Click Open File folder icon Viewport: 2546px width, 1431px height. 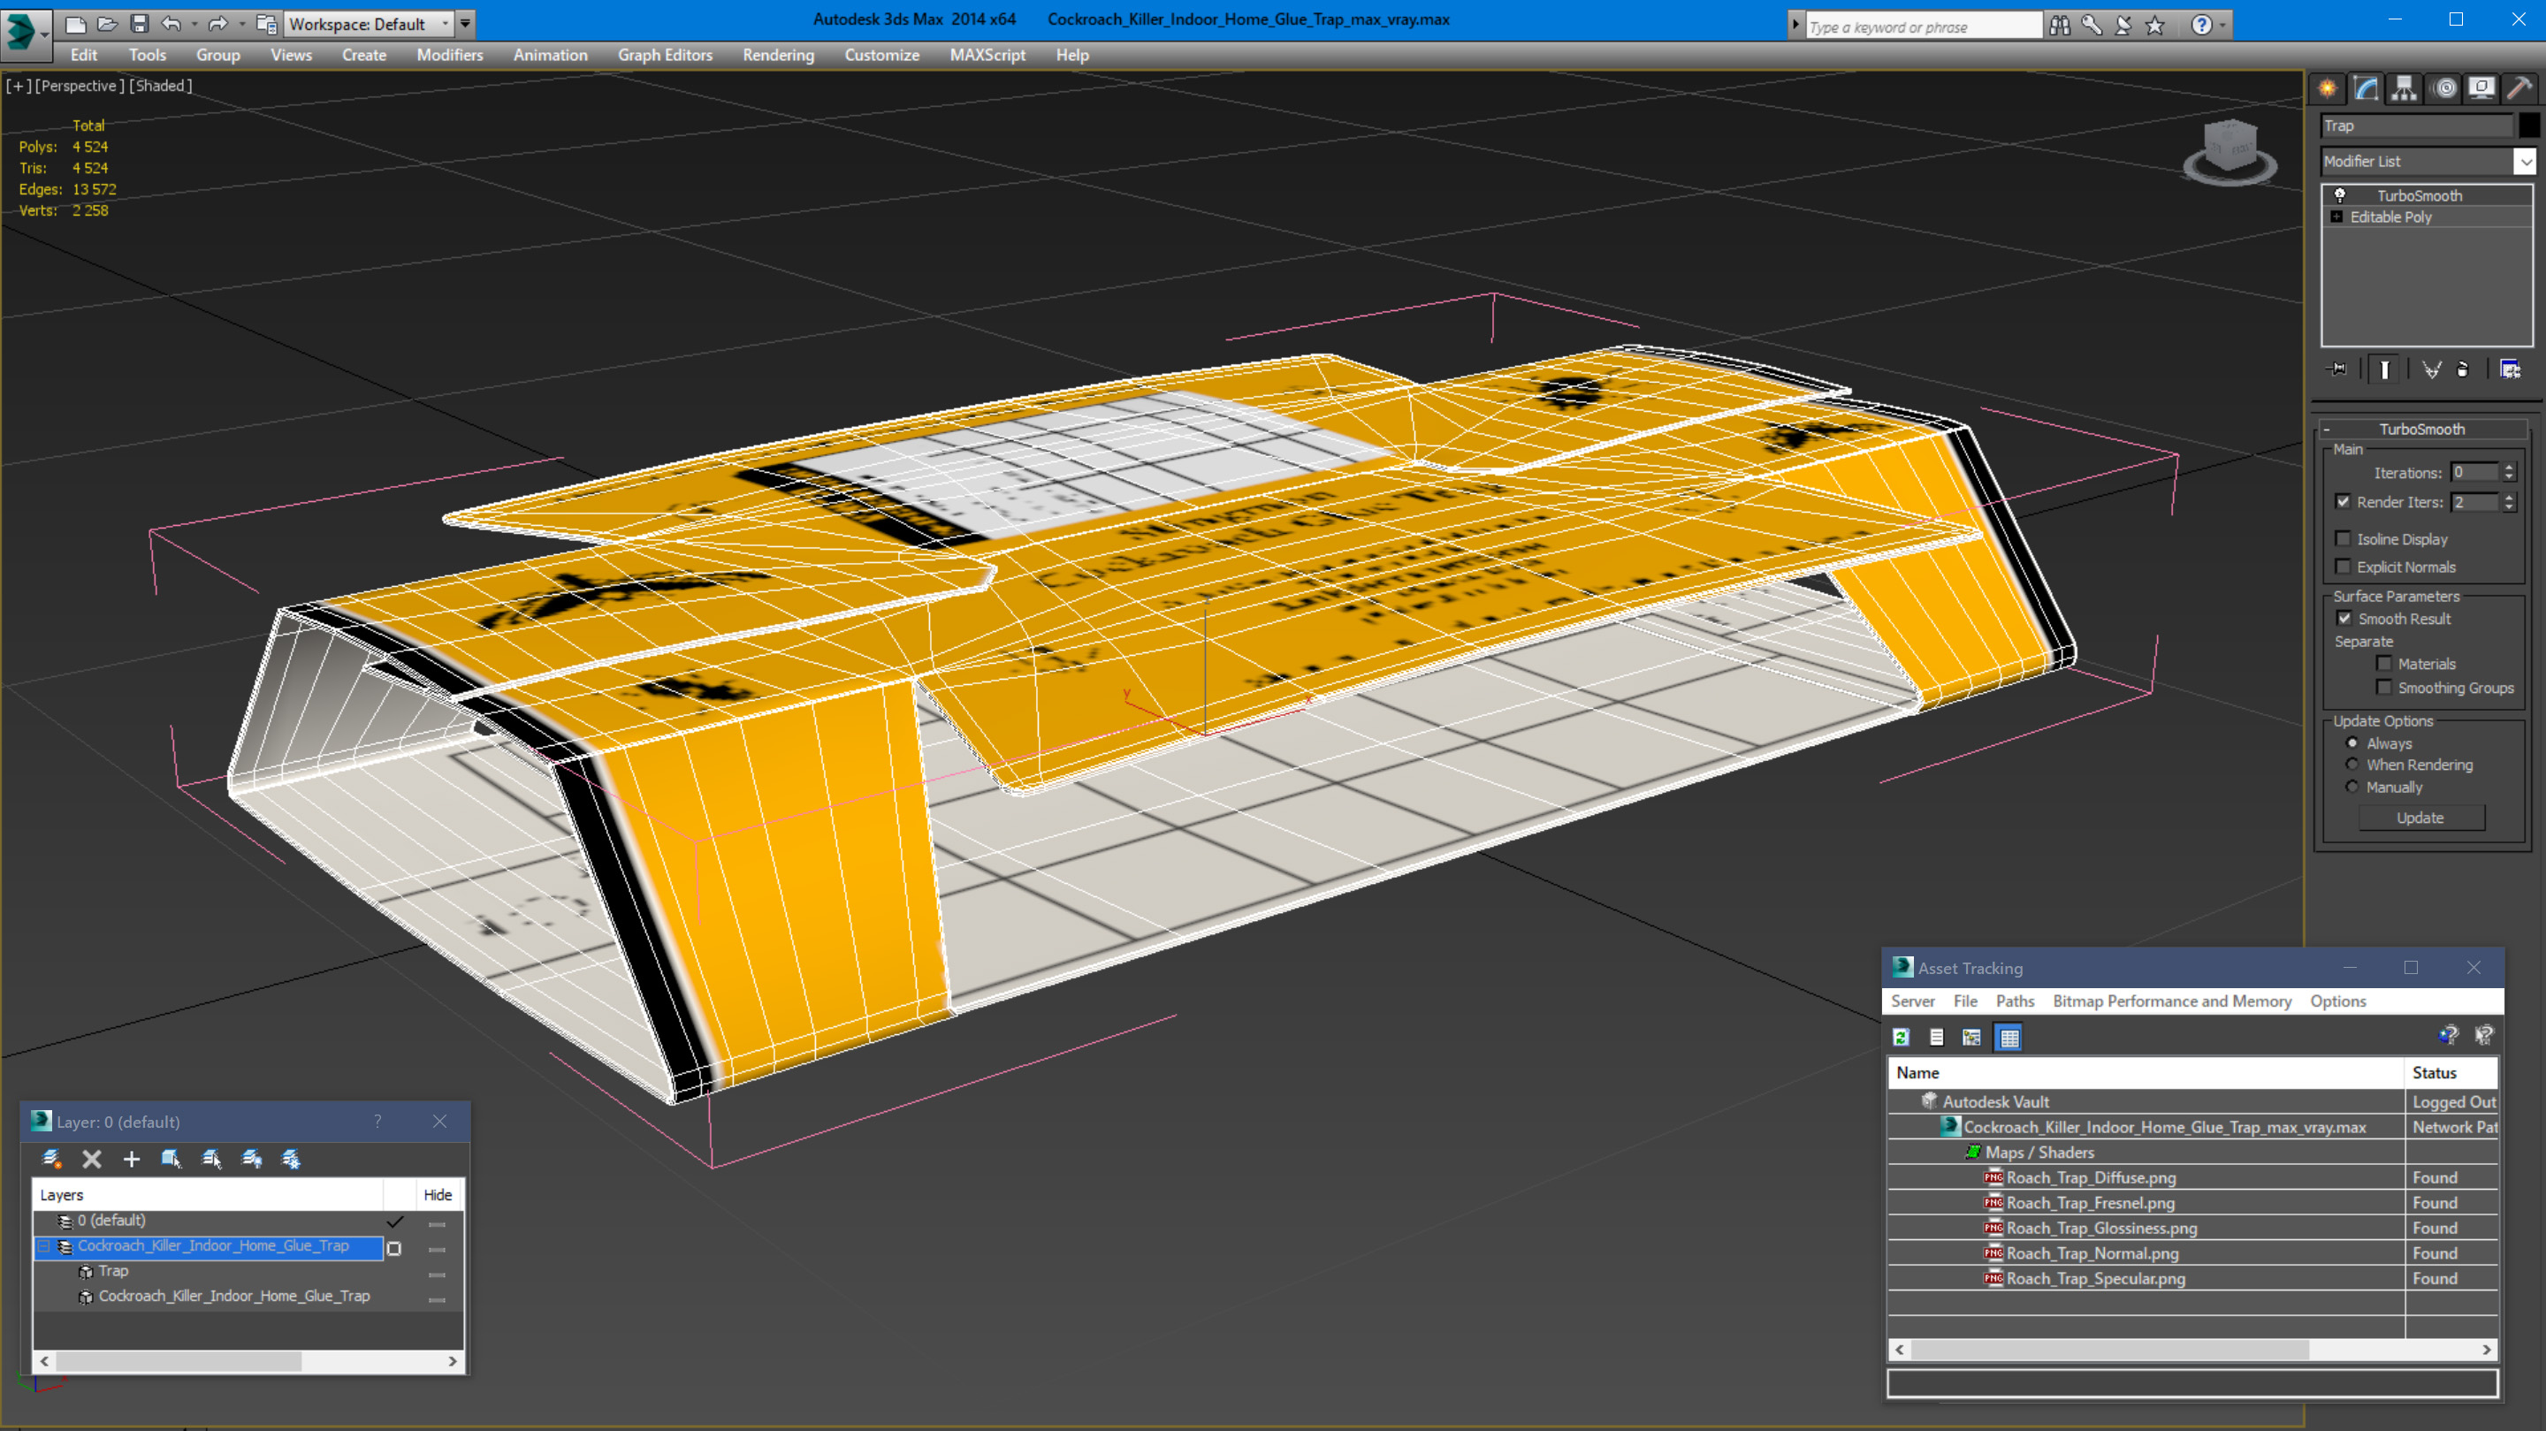pyautogui.click(x=107, y=23)
